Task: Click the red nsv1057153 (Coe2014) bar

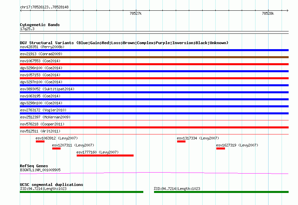Action: pyautogui.click(x=154, y=78)
